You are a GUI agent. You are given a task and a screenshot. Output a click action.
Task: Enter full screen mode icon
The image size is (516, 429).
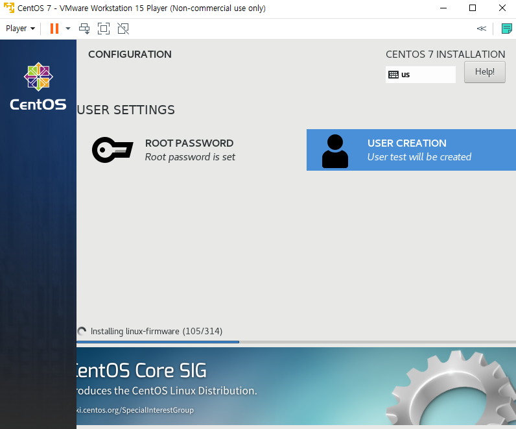click(104, 29)
